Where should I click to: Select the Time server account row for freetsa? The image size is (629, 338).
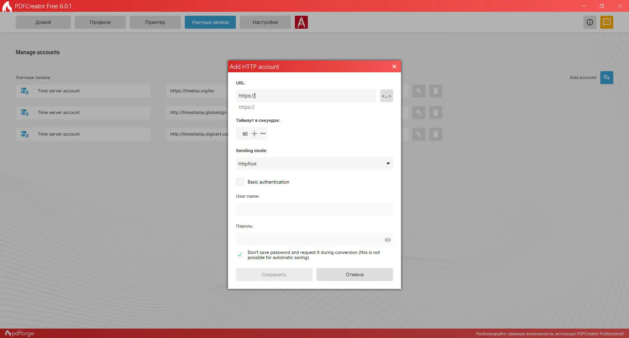click(83, 91)
